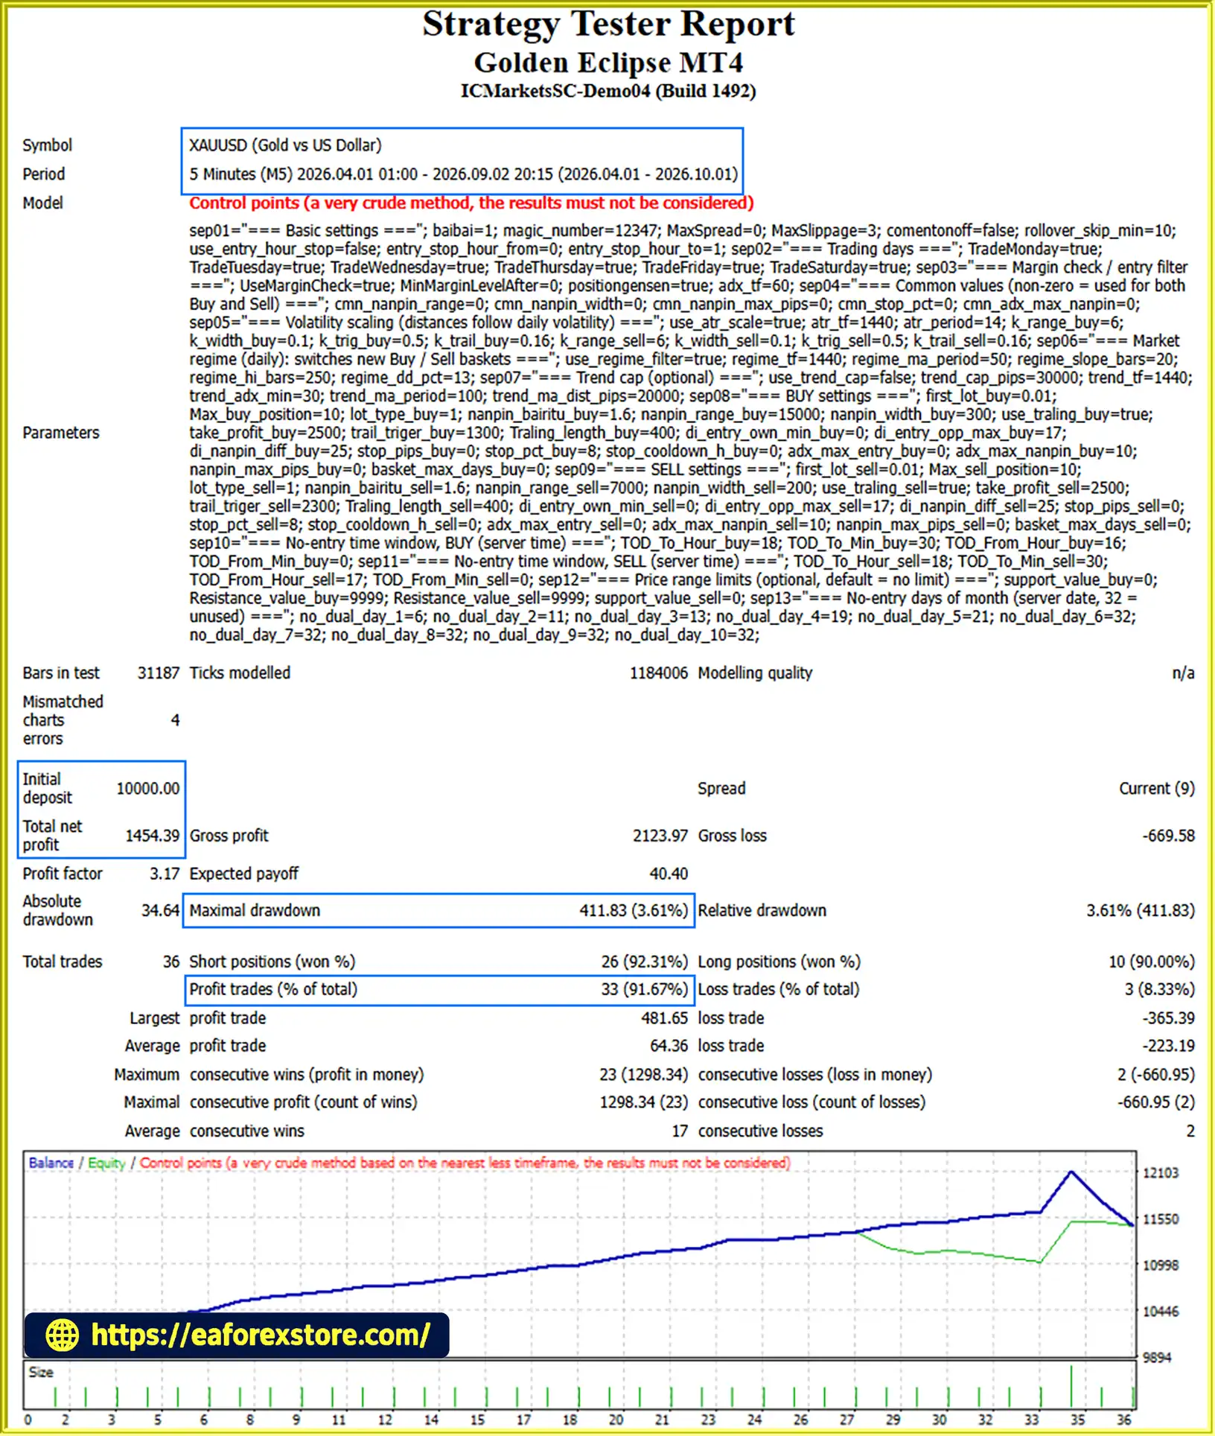Click consecutive losses value '2 (-660.95)'

point(1156,1075)
